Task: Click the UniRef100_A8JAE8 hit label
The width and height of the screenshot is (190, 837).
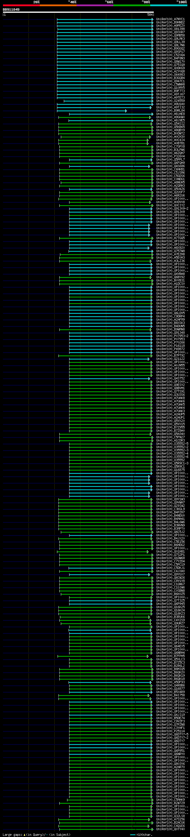Action: pos(170,114)
